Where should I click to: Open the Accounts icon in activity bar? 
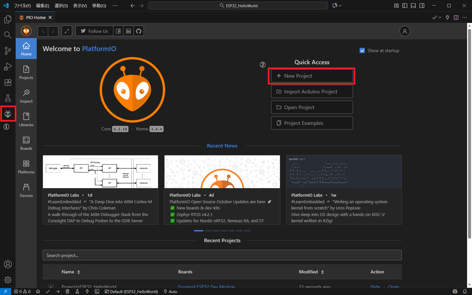tap(8, 264)
